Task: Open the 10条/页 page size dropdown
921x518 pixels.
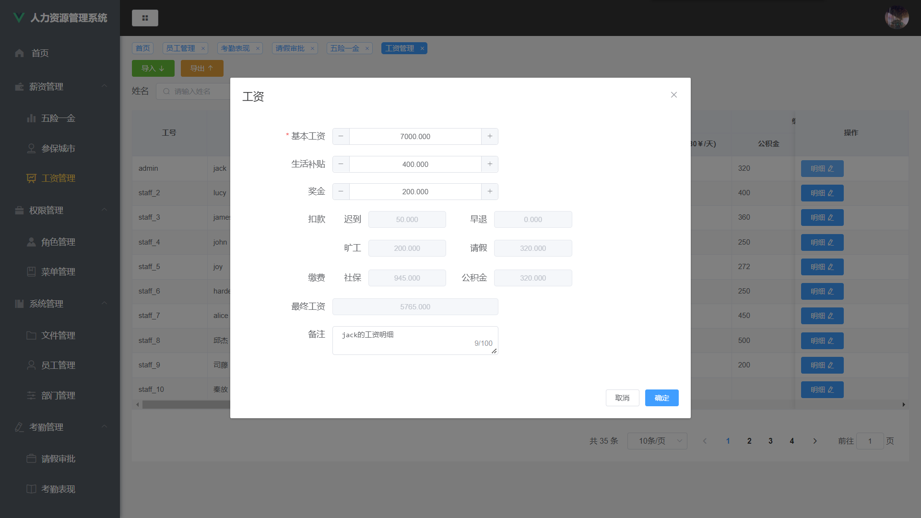Action: pos(657,441)
